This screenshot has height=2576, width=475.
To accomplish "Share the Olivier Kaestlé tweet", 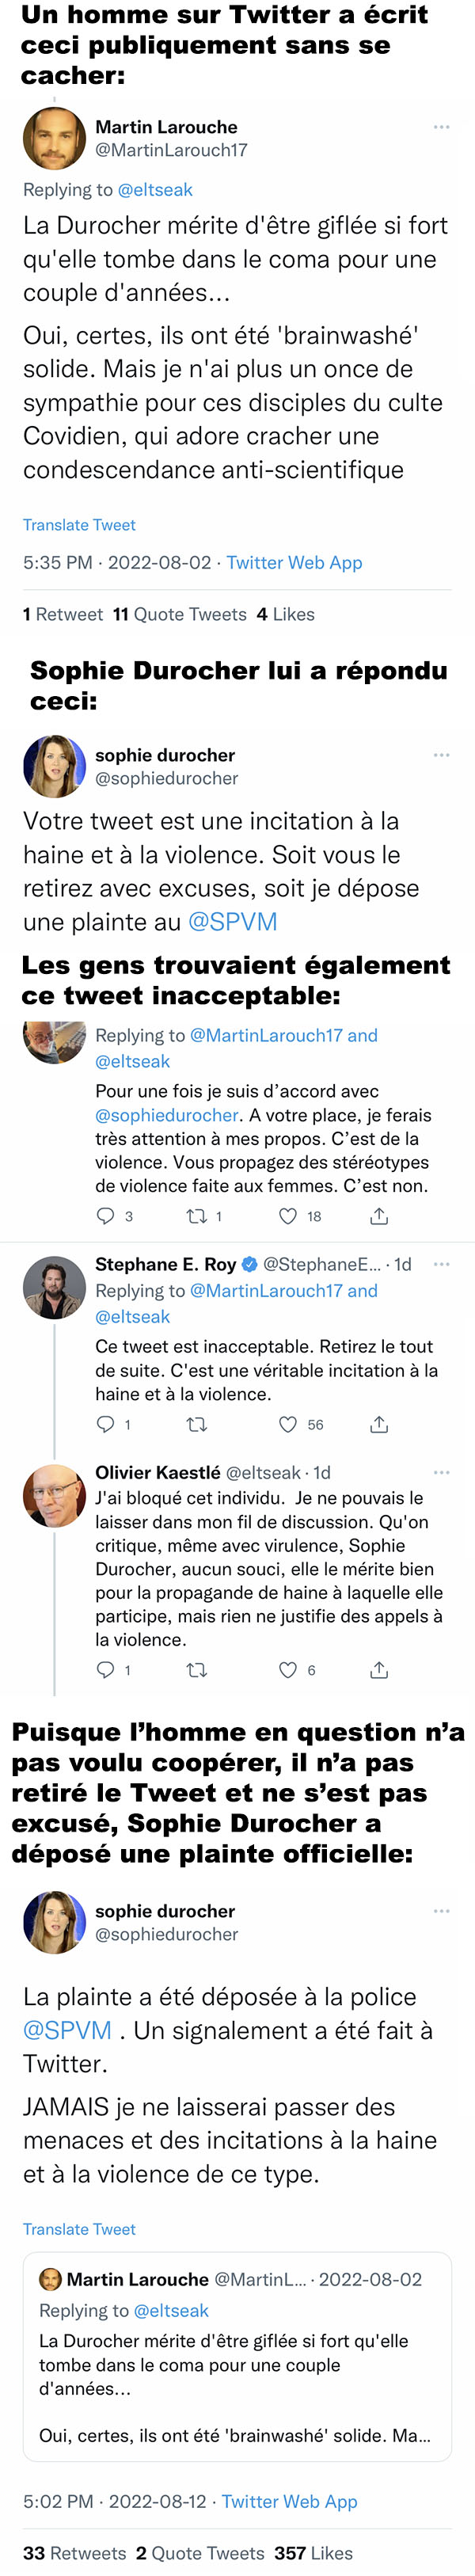I will click(x=379, y=1669).
